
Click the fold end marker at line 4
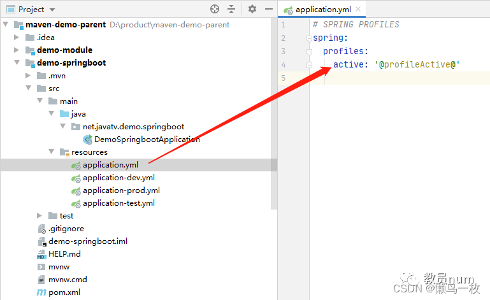tap(309, 65)
